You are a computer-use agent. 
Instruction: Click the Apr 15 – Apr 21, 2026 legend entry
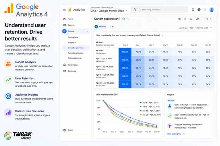150,111
